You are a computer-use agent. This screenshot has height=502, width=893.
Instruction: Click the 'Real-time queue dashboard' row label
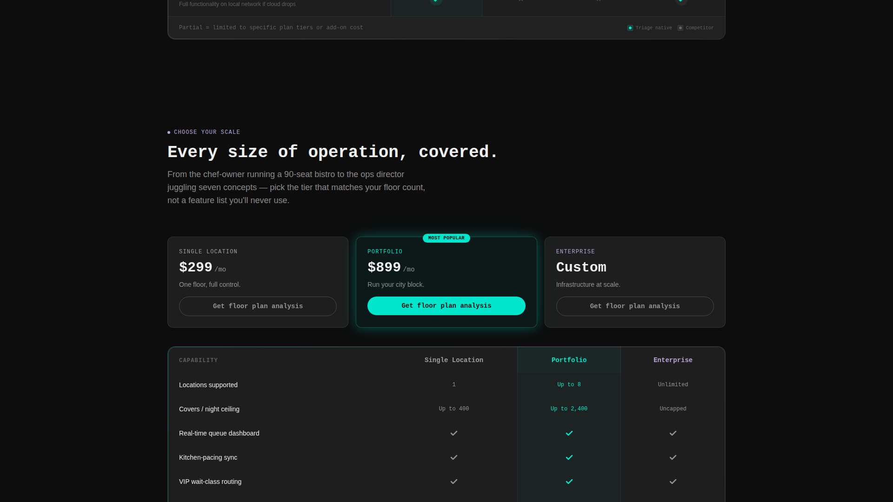tap(219, 433)
